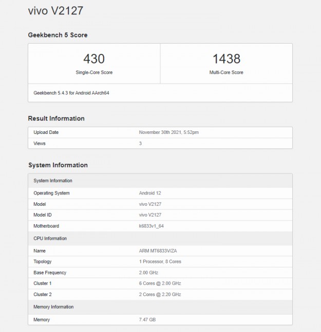The width and height of the screenshot is (321, 332).
Task: Select the multi-core score value 1438
Action: (226, 59)
